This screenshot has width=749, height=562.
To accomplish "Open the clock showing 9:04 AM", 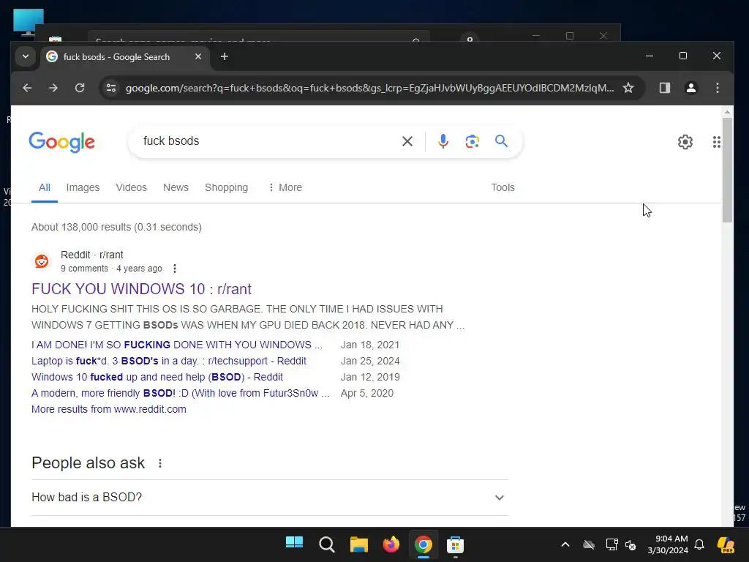I will 668,544.
